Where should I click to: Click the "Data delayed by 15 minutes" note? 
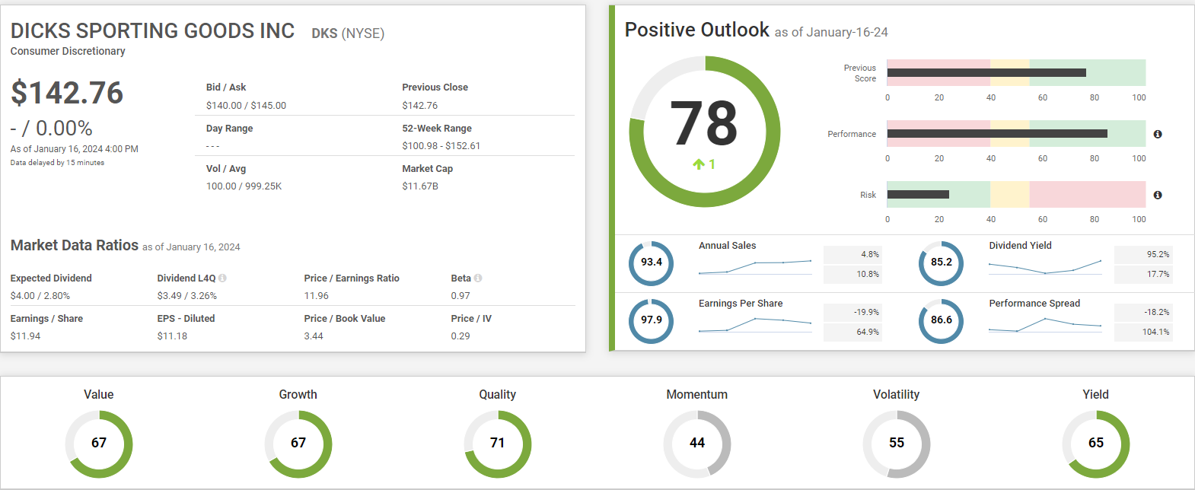click(57, 163)
